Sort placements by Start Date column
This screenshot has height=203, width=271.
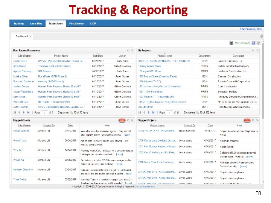tap(98, 56)
